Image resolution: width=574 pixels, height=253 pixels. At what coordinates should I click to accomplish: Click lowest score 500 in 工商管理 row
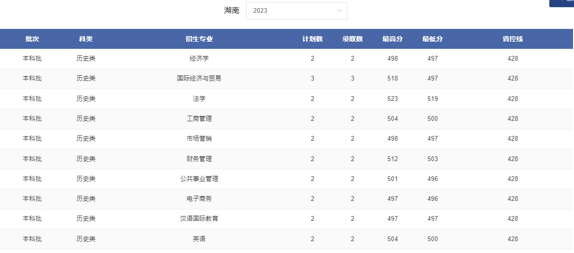(x=432, y=118)
